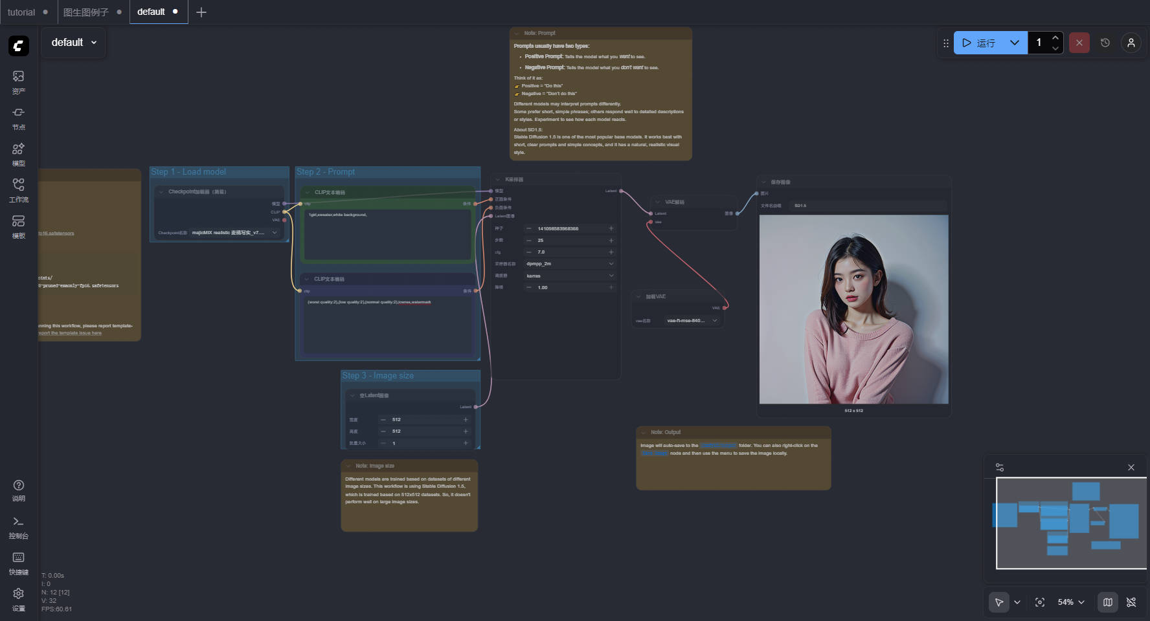Screen dimensions: 1150x621
Task: Open 设置 settings from the sidebar
Action: (18, 599)
